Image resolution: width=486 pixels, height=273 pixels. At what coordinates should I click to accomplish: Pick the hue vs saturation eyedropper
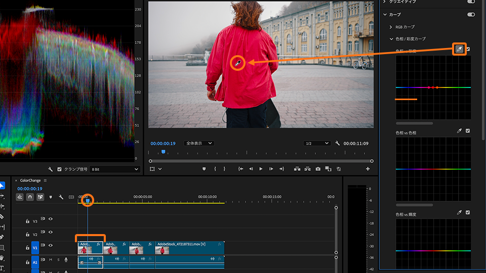tap(459, 49)
